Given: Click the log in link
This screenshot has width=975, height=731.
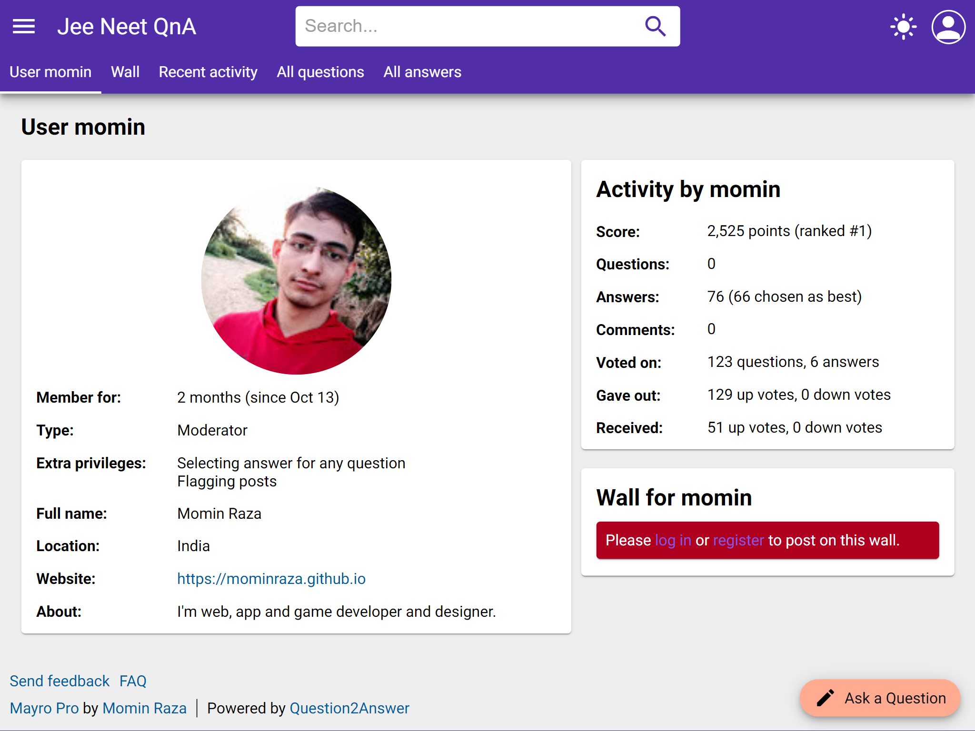Looking at the screenshot, I should [673, 541].
